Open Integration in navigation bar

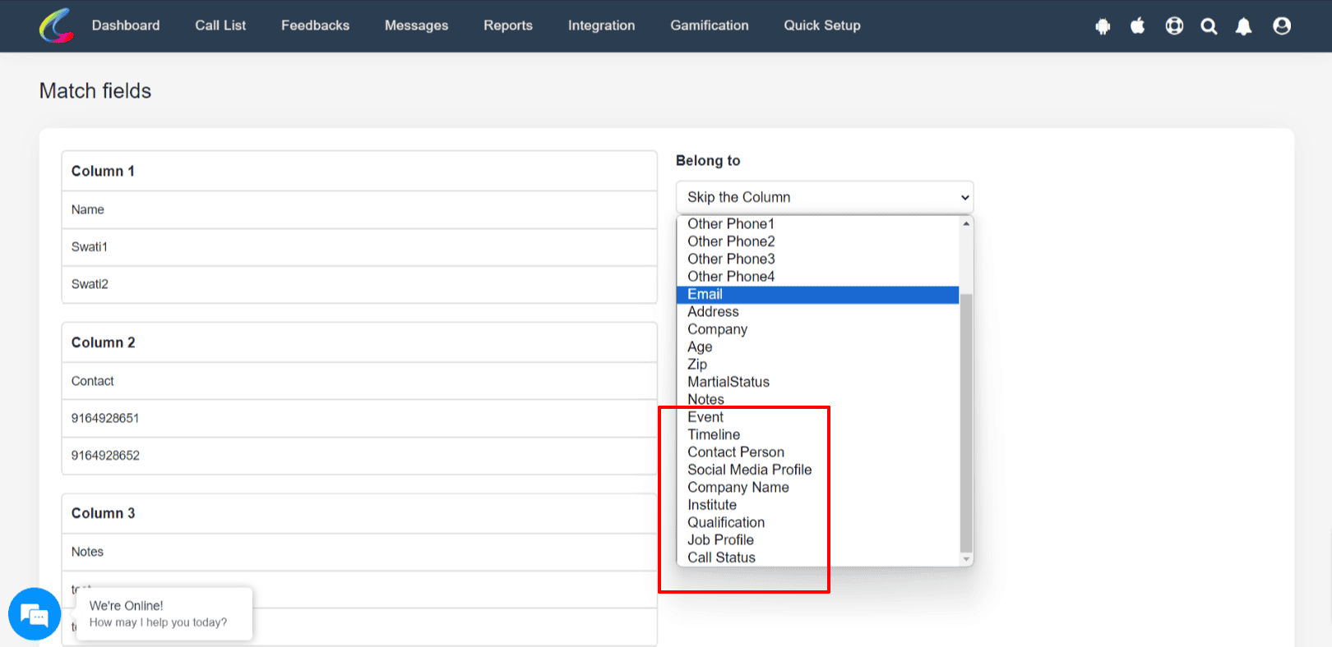pos(601,25)
